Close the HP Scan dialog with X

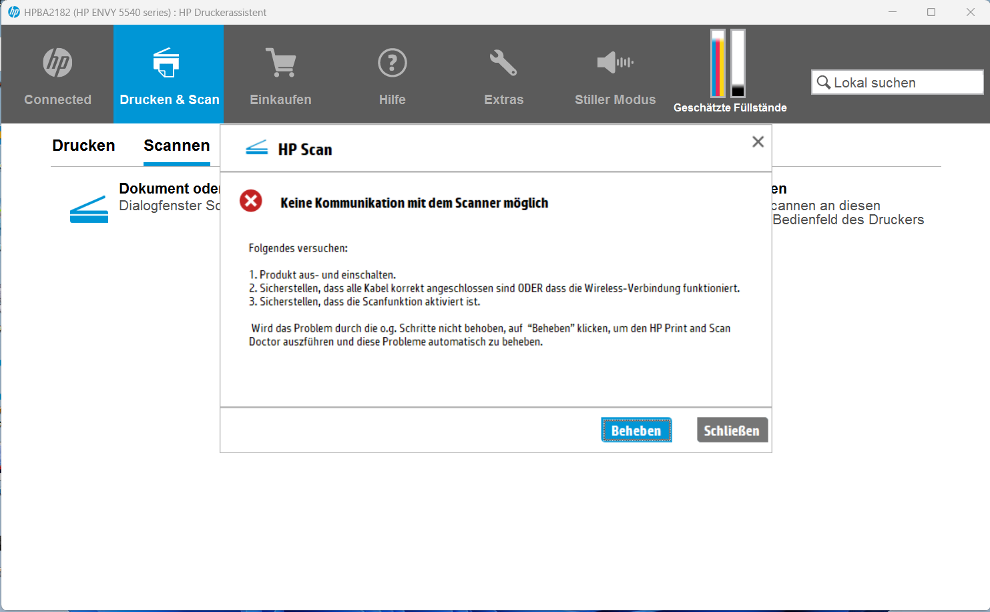pyautogui.click(x=758, y=141)
